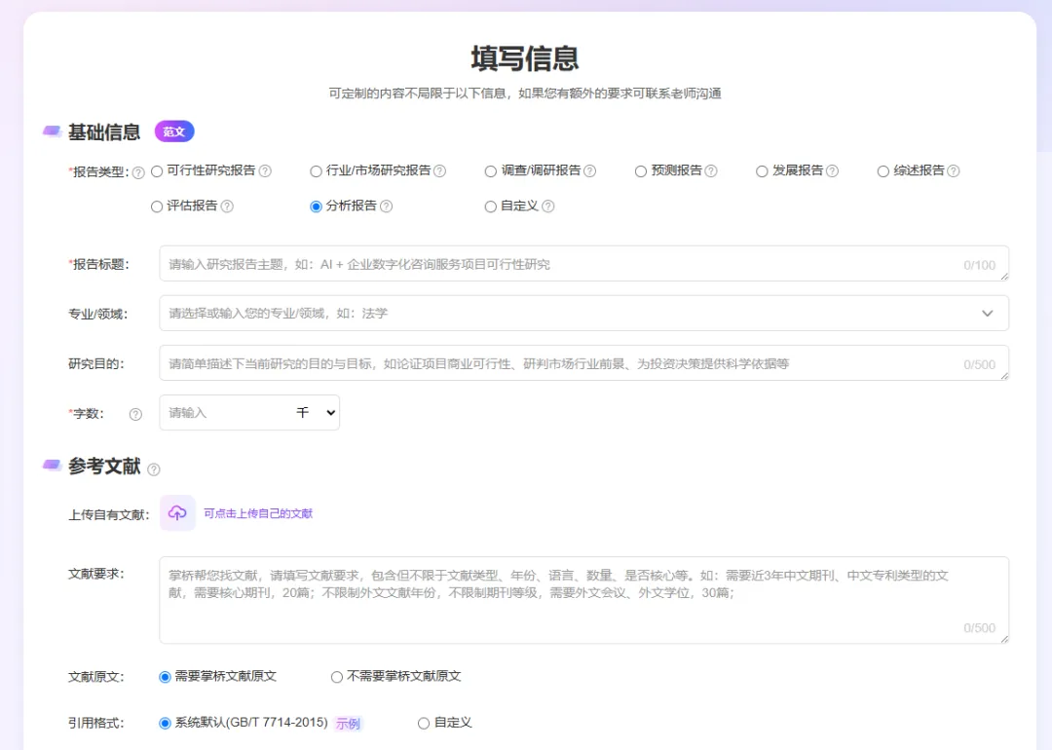Viewport: 1052px width, 750px height.
Task: Select 分析报告 radio option
Action: point(316,206)
